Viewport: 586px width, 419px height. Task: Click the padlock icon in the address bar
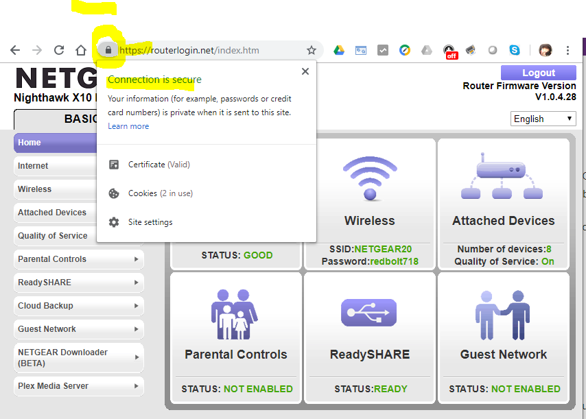click(x=108, y=50)
